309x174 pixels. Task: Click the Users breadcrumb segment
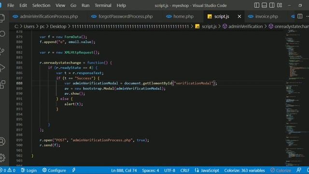[x=29, y=27]
